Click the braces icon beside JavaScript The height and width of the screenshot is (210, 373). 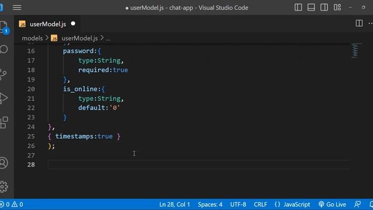(277, 204)
